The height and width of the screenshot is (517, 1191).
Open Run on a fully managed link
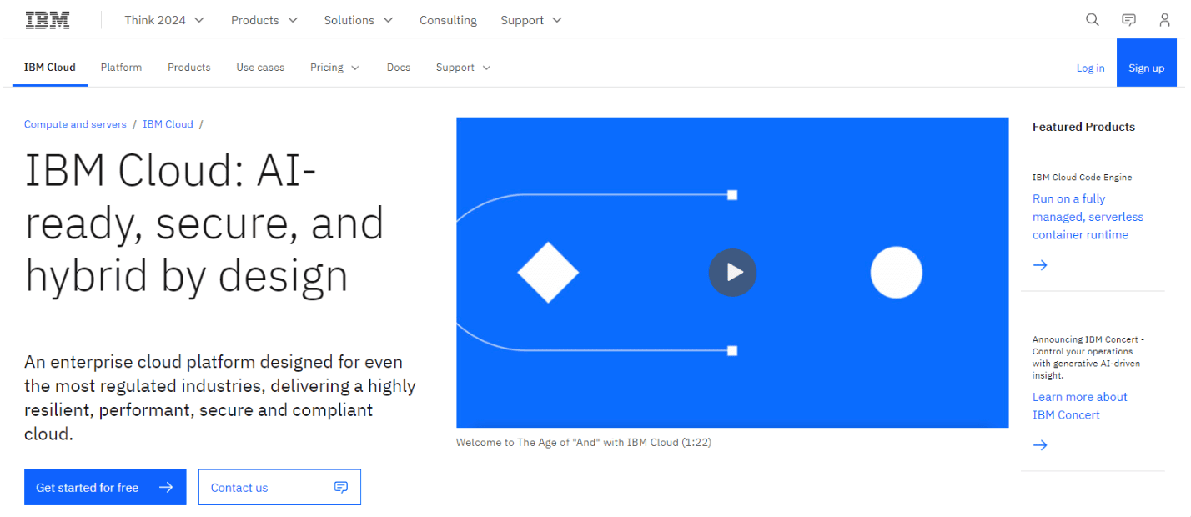click(x=1088, y=217)
